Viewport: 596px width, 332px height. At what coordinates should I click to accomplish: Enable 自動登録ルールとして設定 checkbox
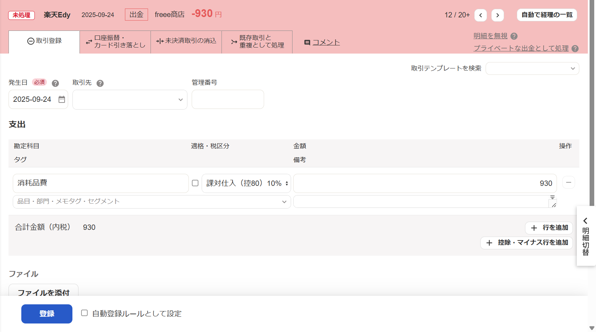pos(84,313)
